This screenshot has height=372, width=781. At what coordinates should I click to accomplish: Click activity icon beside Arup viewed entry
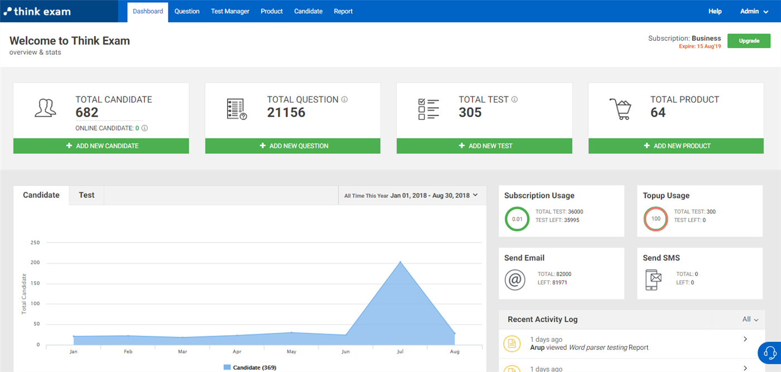click(512, 344)
